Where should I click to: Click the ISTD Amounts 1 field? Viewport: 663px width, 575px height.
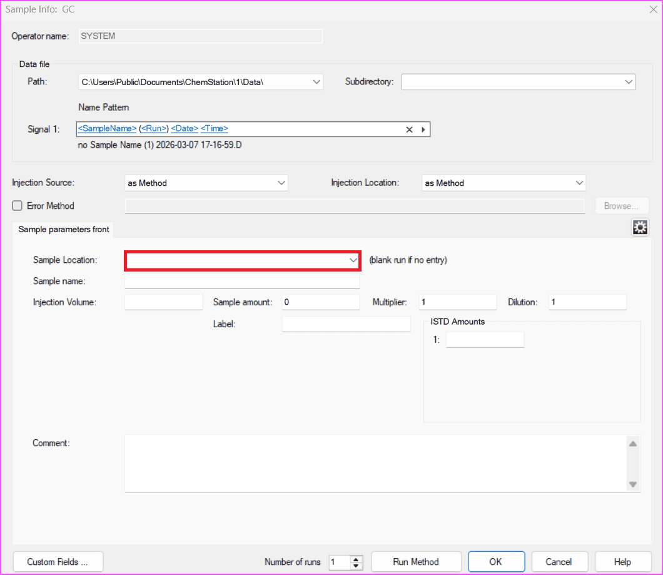(485, 340)
